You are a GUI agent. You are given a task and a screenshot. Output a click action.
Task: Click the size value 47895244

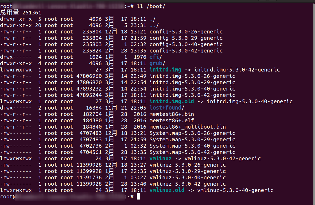pos(89,95)
